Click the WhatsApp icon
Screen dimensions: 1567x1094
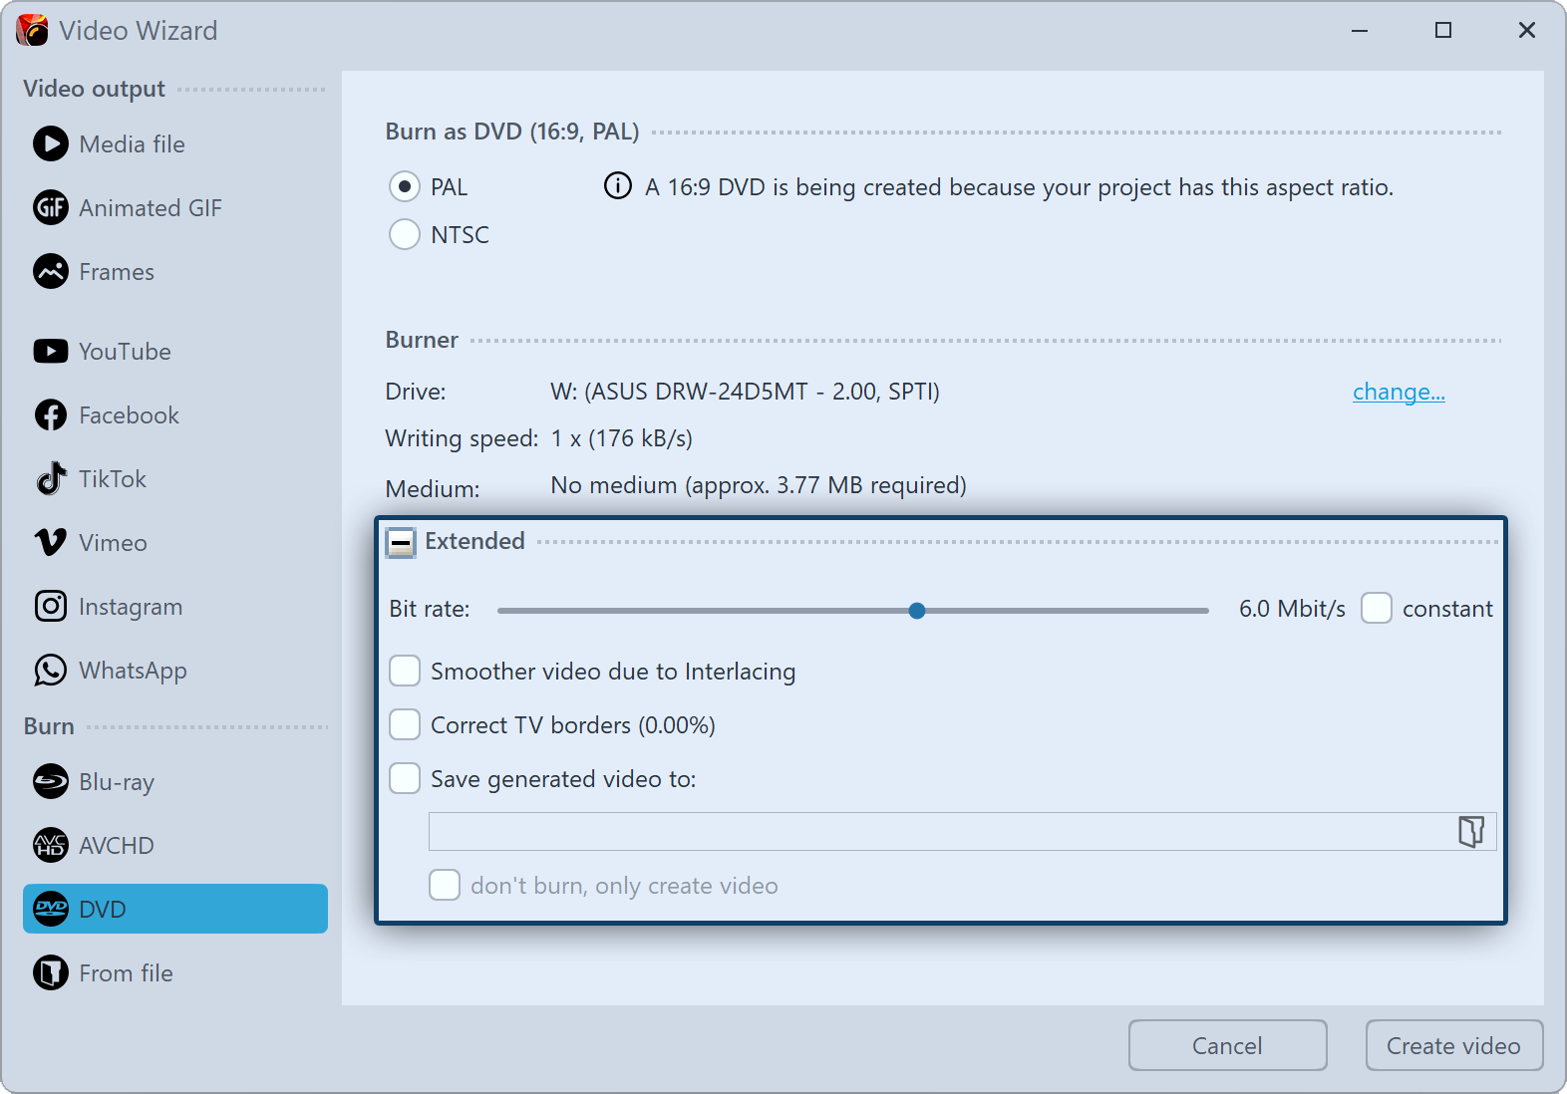pyautogui.click(x=51, y=670)
